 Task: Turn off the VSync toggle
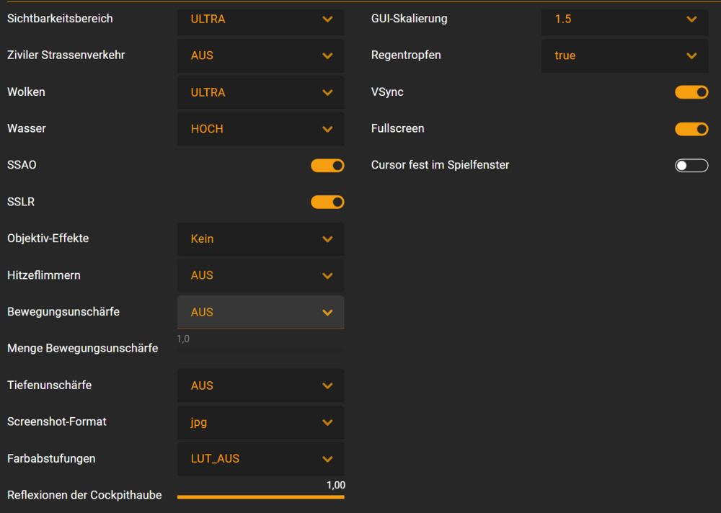pos(691,92)
